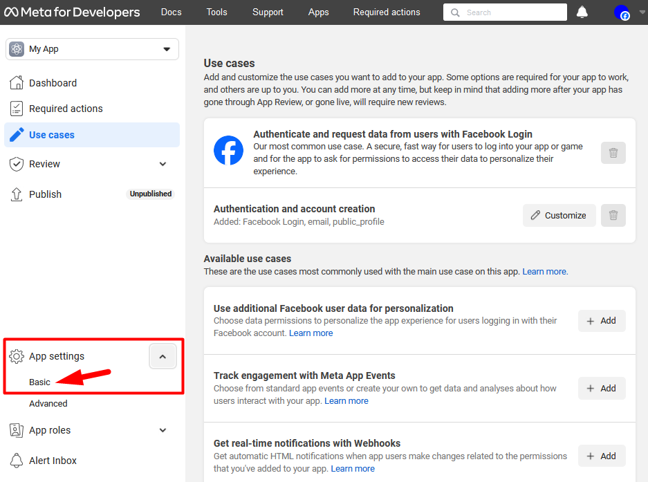The image size is (648, 482).
Task: Click the Unpublished status badge
Action: (x=151, y=194)
